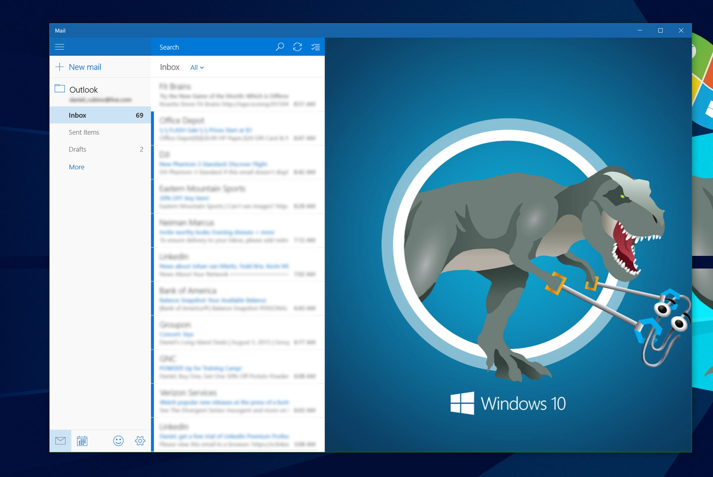Select the Inbox folder

point(77,115)
